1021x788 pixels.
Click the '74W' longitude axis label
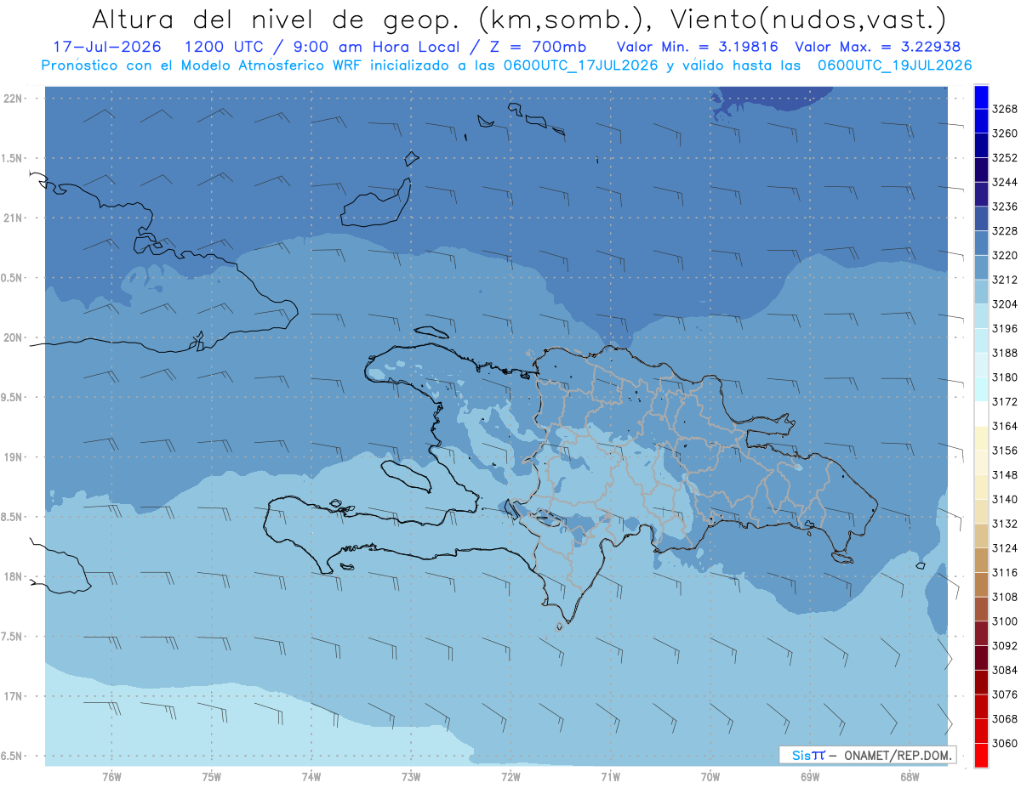pyautogui.click(x=311, y=777)
